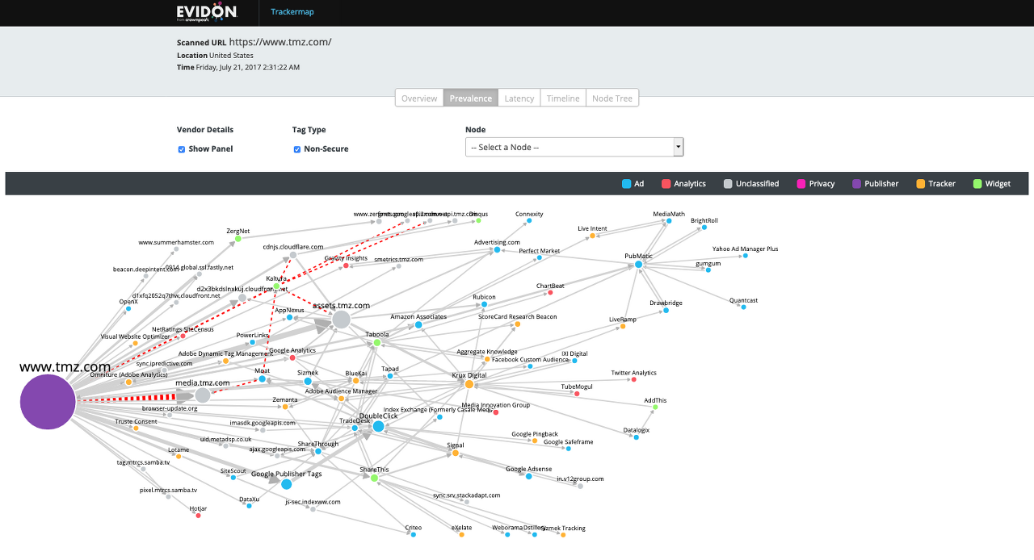Click the ShareThis widget node

point(374,478)
